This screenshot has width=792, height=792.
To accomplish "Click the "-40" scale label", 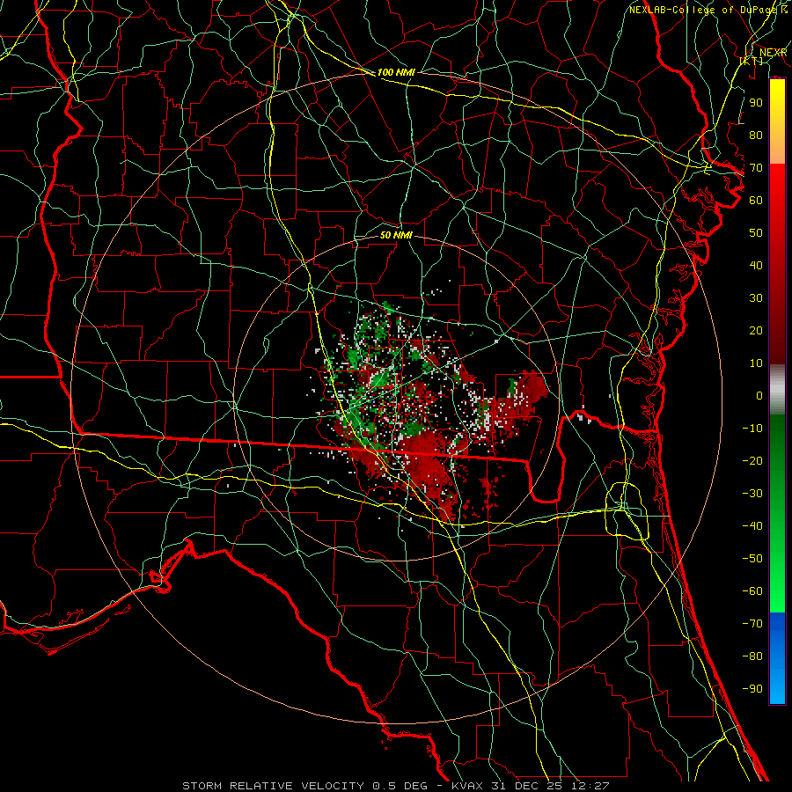I will pyautogui.click(x=752, y=526).
